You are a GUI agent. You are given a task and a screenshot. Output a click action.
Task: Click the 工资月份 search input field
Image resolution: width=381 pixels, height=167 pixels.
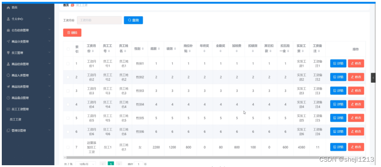(x=99, y=20)
